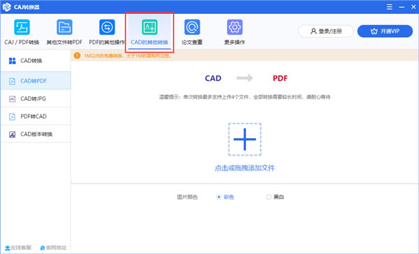Click the 开通VIP button
The image size is (419, 254).
(x=385, y=31)
